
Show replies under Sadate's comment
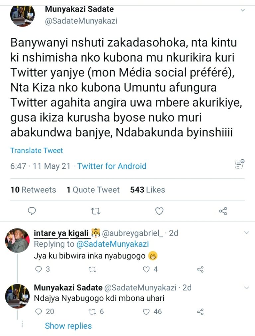coord(68,326)
